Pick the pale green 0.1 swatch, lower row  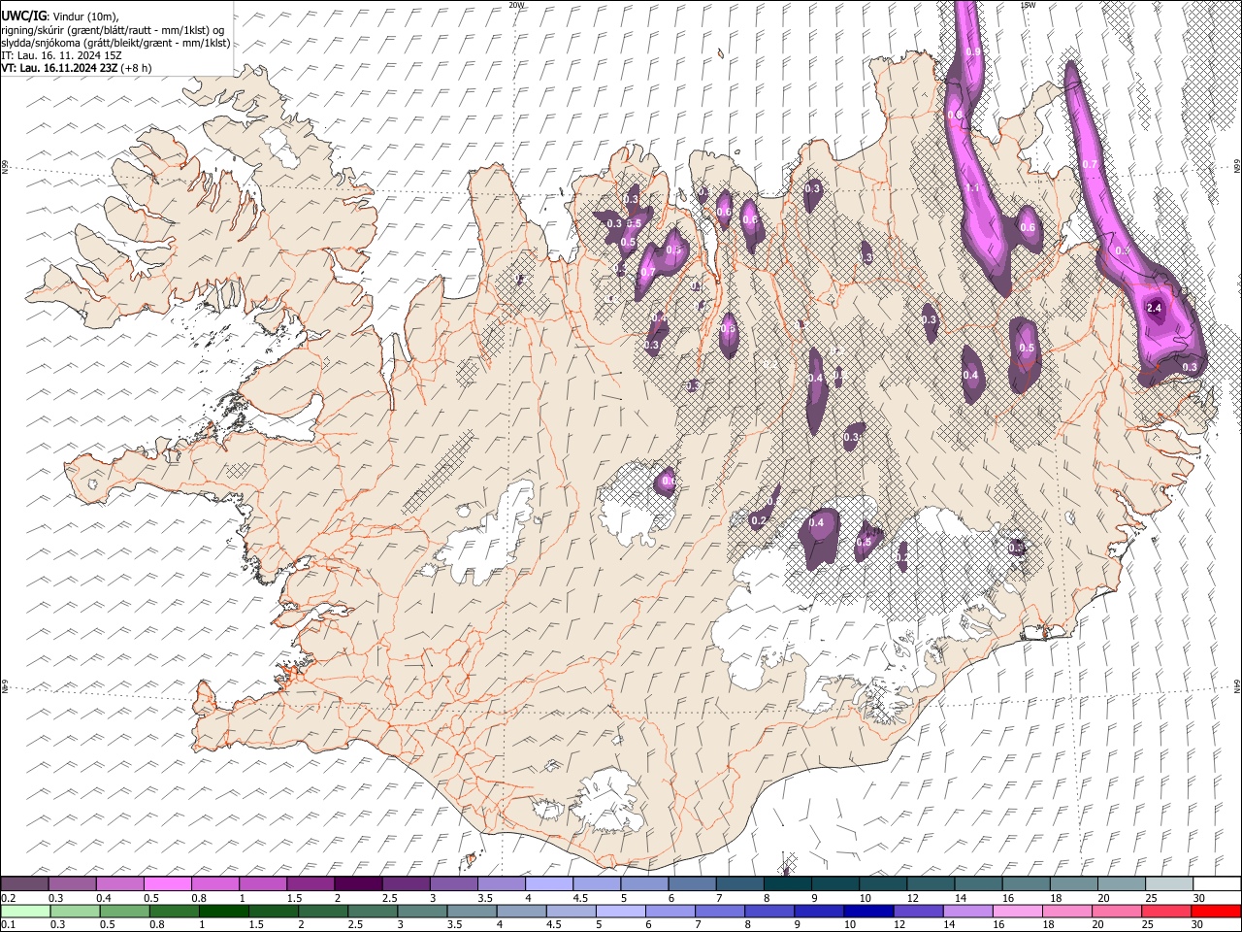coord(25,911)
